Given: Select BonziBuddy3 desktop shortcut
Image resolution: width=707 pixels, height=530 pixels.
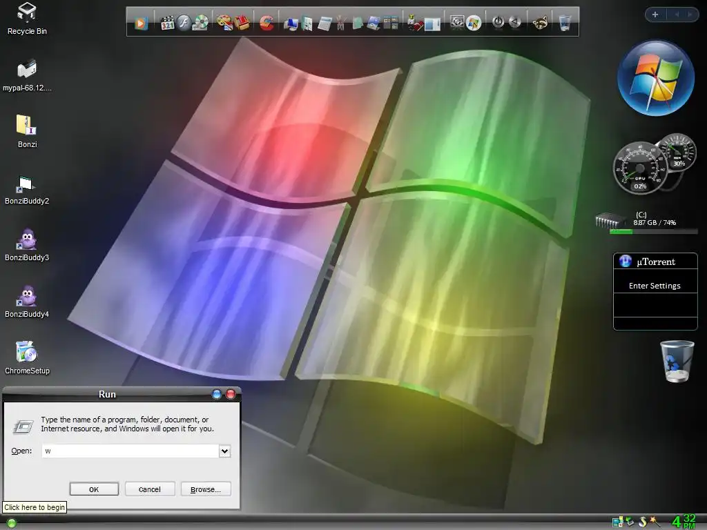Looking at the screenshot, I should [x=27, y=245].
